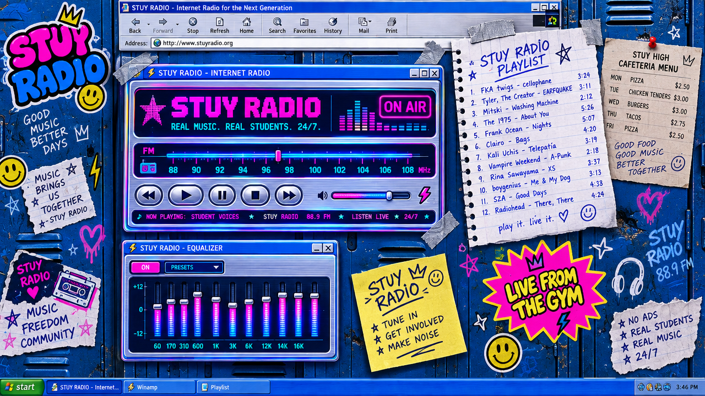Click the first system tray icon
The width and height of the screenshot is (705, 396).
[x=641, y=387]
